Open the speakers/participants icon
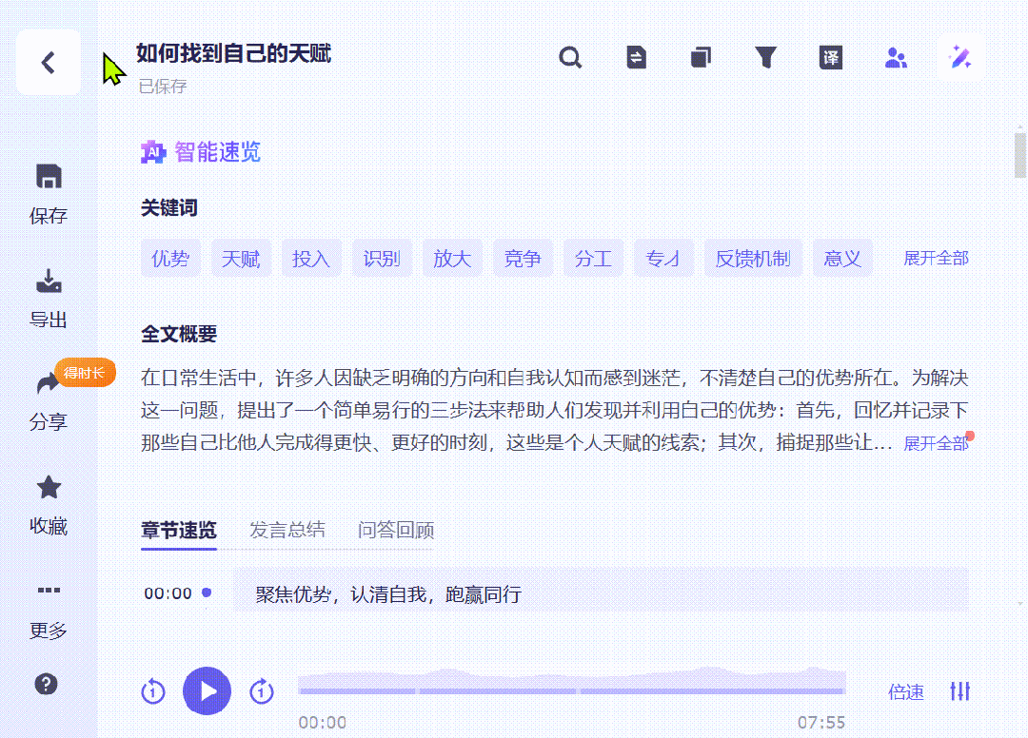This screenshot has width=1028, height=738. [896, 57]
